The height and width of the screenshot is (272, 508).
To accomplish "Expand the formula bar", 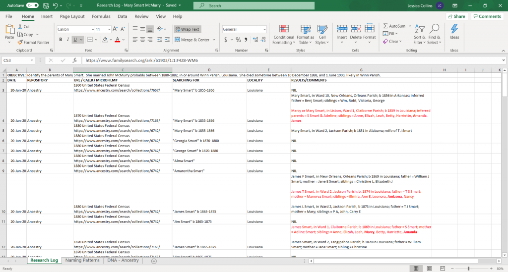I will (503, 60).
